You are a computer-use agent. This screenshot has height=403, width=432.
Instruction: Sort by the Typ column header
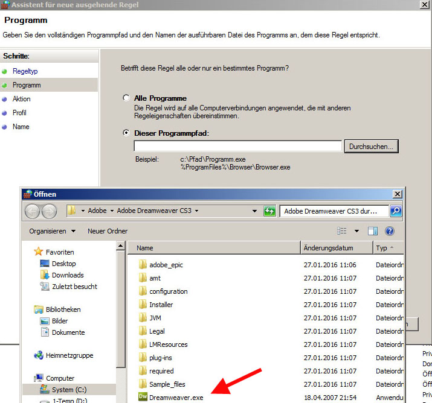(388, 247)
